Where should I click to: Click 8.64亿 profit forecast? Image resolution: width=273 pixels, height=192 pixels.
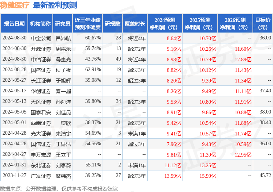[174, 38]
